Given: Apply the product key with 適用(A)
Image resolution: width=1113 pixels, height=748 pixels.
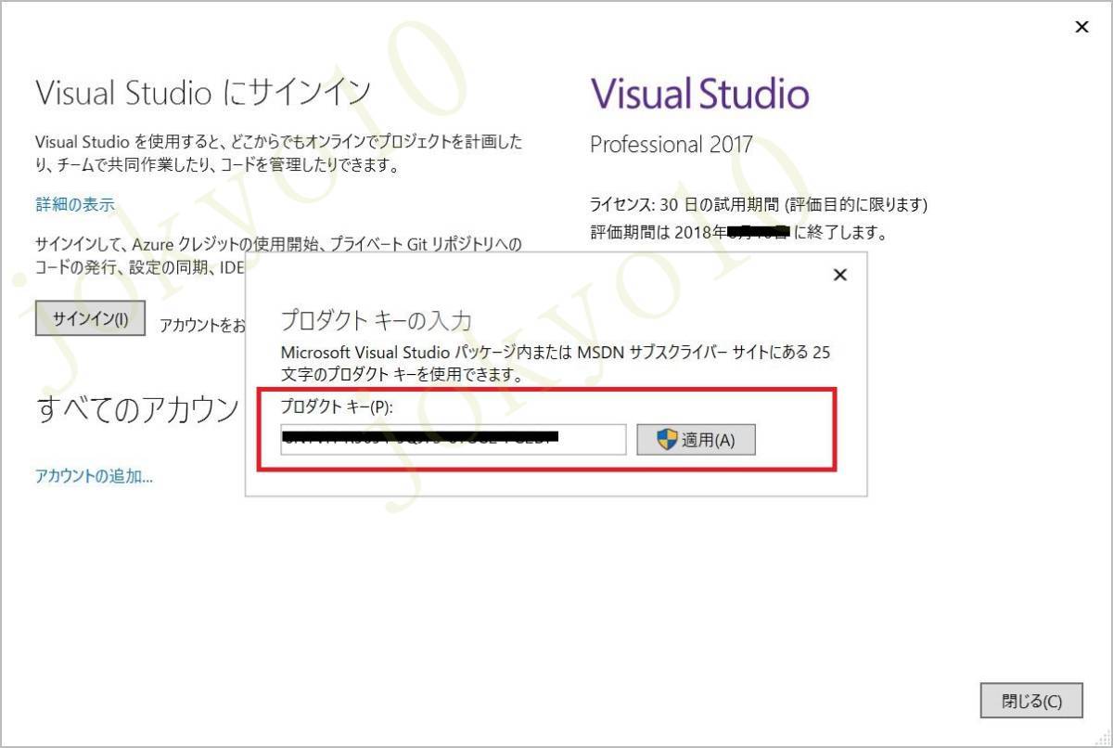Looking at the screenshot, I should (697, 440).
